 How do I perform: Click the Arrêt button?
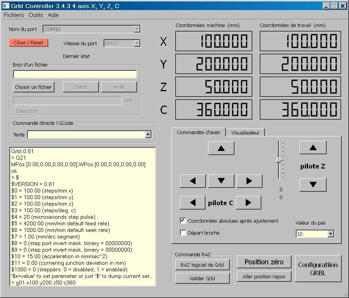click(x=119, y=87)
